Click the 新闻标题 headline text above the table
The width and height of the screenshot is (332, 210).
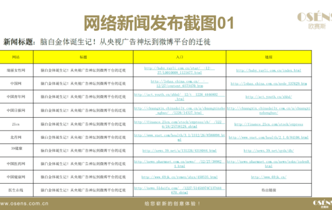pos(107,42)
